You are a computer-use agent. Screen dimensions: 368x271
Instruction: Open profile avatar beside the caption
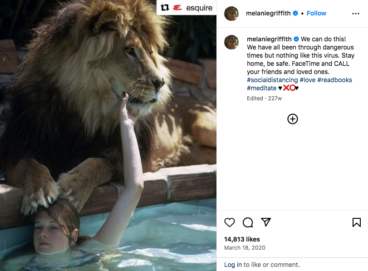pos(231,42)
